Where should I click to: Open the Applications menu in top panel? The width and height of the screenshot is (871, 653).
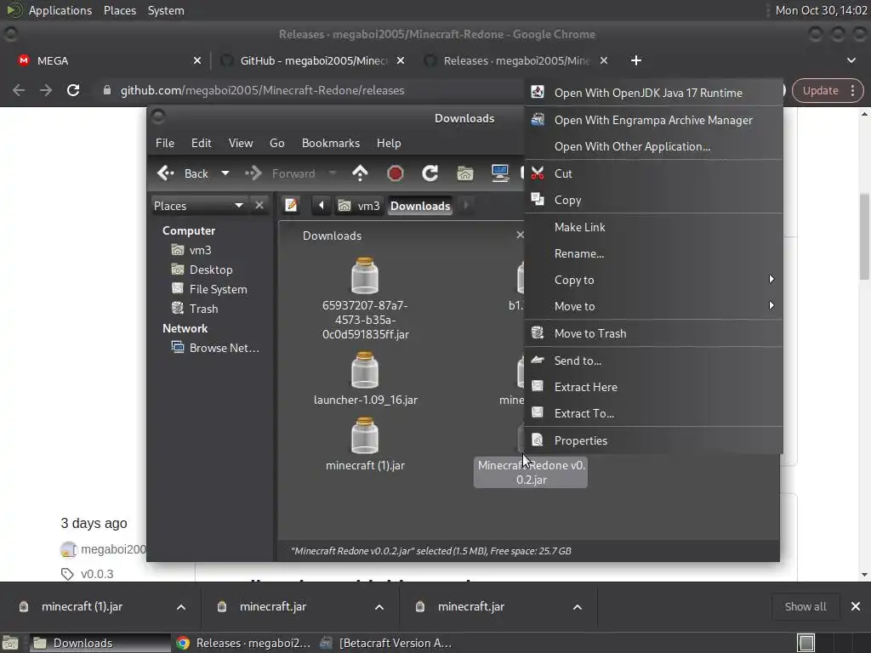(60, 10)
